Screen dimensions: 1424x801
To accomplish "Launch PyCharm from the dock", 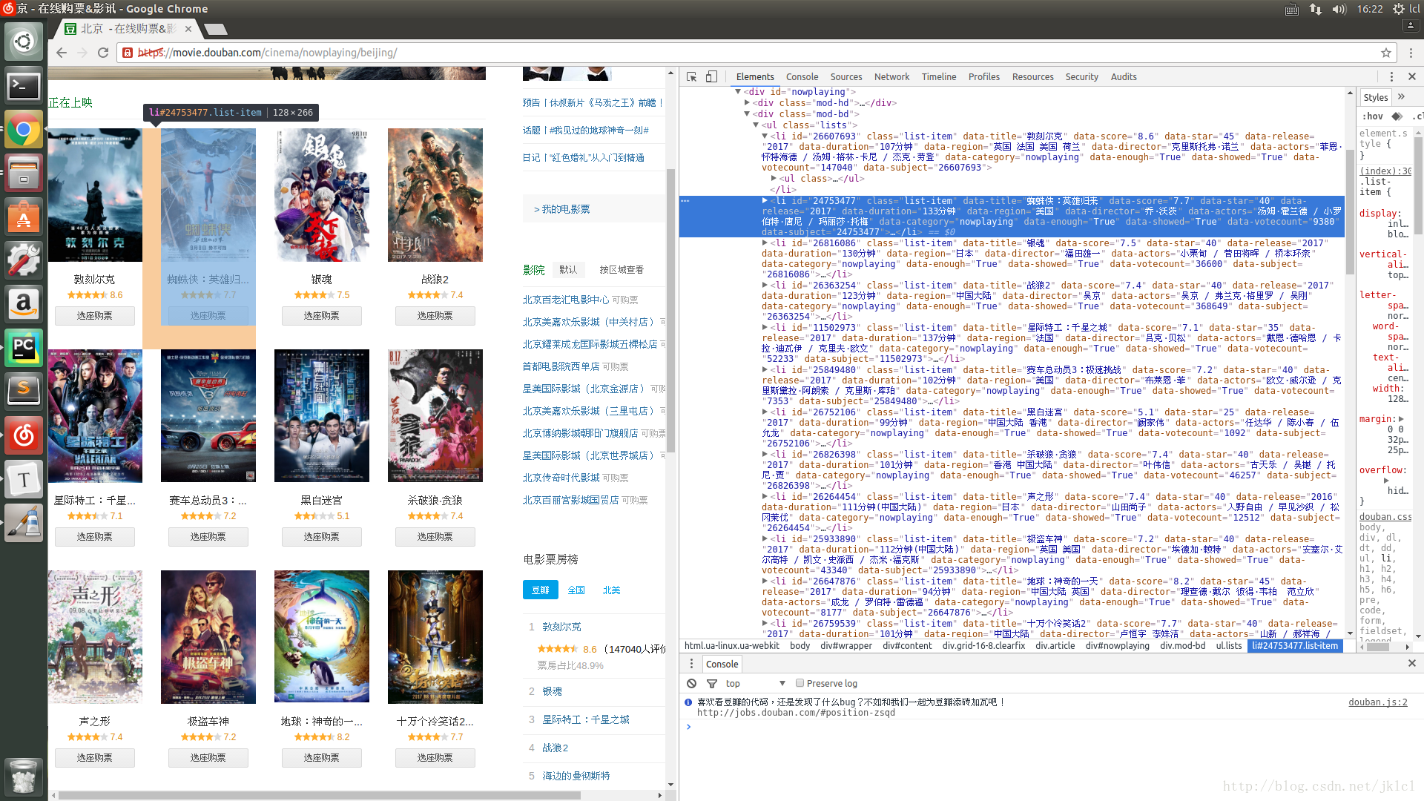I will 24,348.
